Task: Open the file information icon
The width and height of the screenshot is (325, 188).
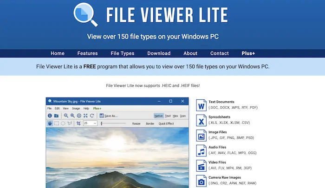Action: tap(50, 116)
